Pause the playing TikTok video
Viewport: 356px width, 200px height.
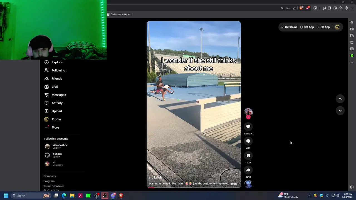click(194, 104)
